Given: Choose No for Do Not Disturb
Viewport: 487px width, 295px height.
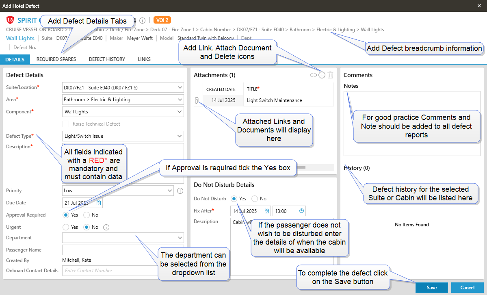Looking at the screenshot, I should [x=255, y=199].
